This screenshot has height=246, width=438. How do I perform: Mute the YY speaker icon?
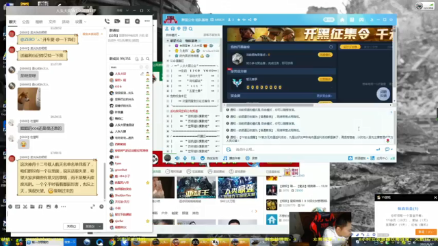[x=177, y=158]
